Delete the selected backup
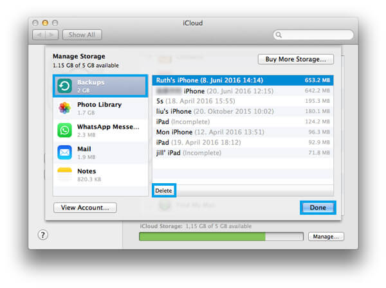 [x=163, y=190]
